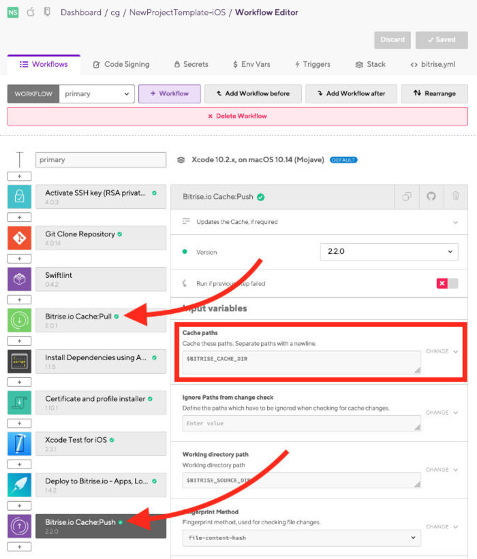Viewport: 477px width, 559px height.
Task: Expand CHANGE options for Ignore Paths
Action: tap(442, 413)
